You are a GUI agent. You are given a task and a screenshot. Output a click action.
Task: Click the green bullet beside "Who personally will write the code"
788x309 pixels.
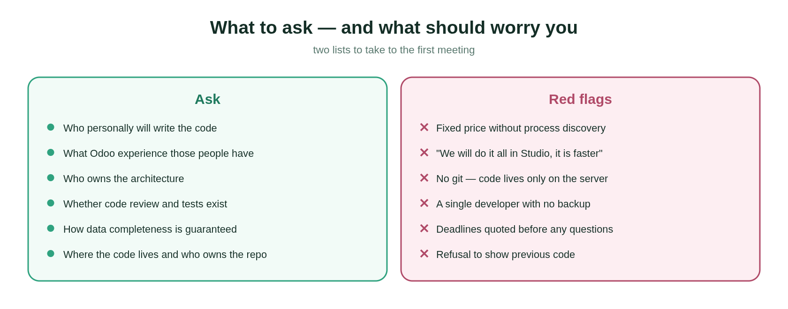(x=51, y=127)
